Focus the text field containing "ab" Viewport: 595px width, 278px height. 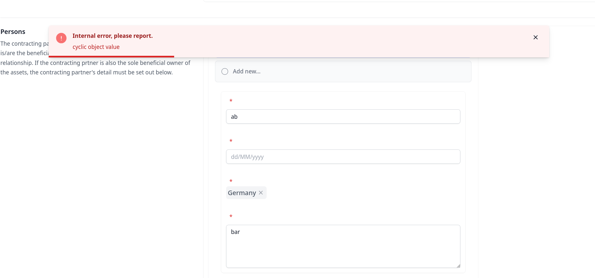pyautogui.click(x=343, y=117)
